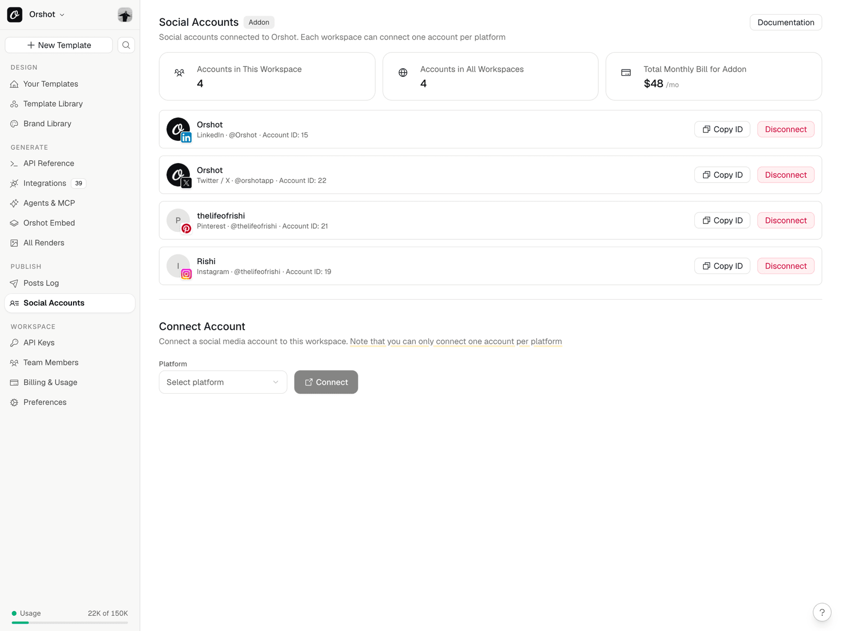The width and height of the screenshot is (841, 631).
Task: Navigate to API Reference
Action: tap(70, 164)
